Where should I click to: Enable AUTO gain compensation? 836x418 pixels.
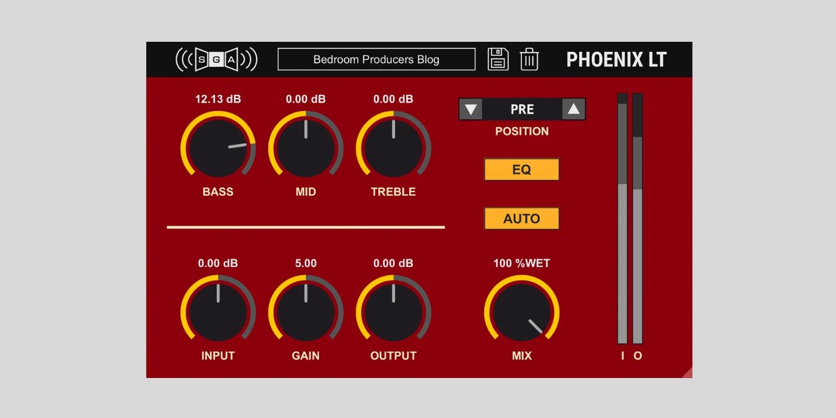[521, 218]
